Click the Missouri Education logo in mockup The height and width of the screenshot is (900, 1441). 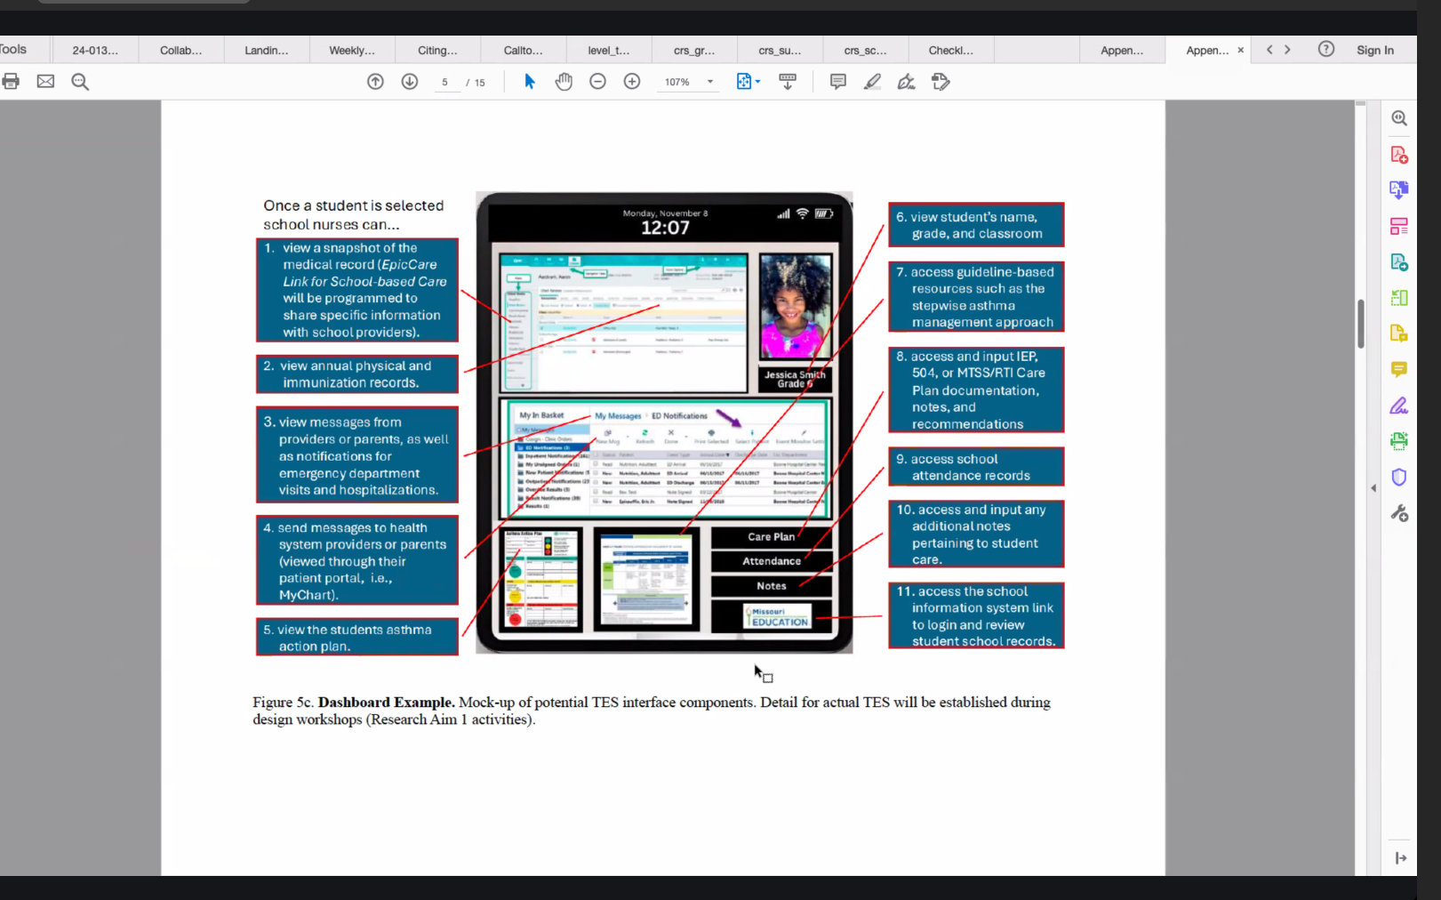pos(778,616)
